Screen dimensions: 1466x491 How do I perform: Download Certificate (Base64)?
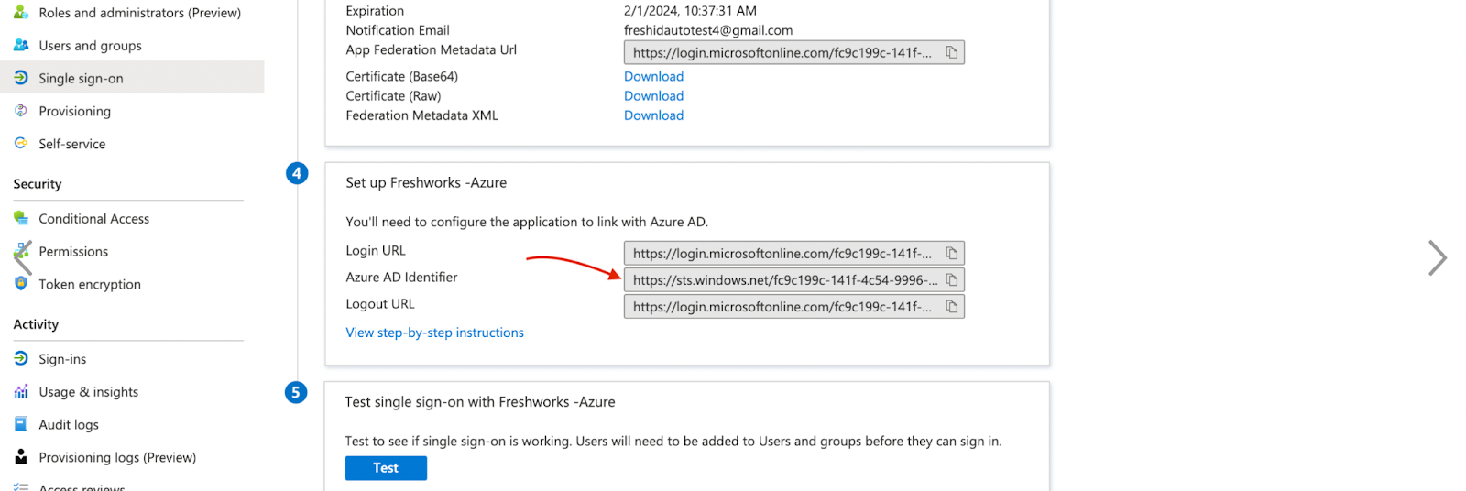(653, 77)
